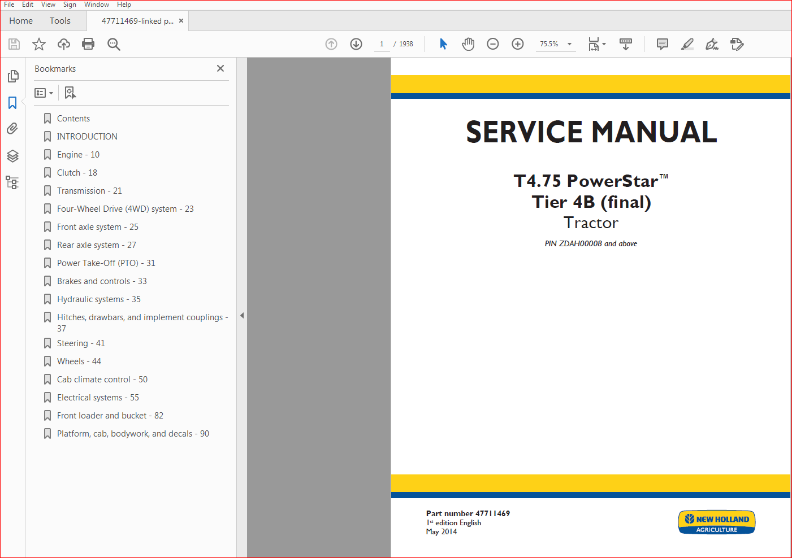Viewport: 792px width, 558px height.
Task: Jump to the Clutch - 18 bookmark
Action: (x=77, y=173)
